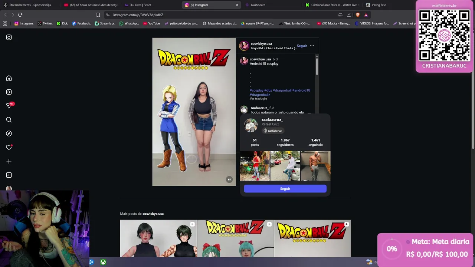Click the comments scrollbar thumb

tap(317, 66)
